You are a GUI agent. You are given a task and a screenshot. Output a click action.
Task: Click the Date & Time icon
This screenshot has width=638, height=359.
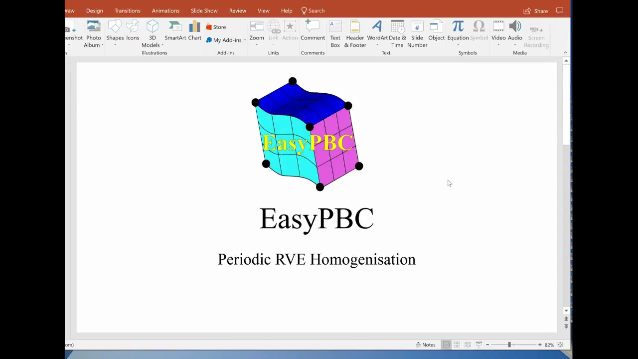pyautogui.click(x=397, y=33)
